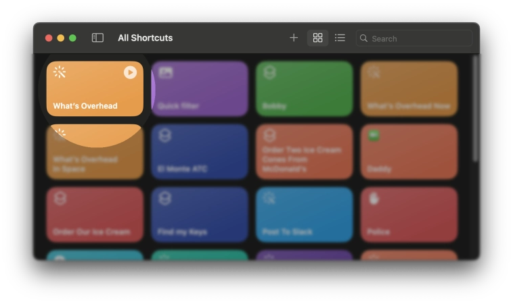513x304 pixels.
Task: Toggle the sidebar panel icon
Action: click(x=97, y=38)
